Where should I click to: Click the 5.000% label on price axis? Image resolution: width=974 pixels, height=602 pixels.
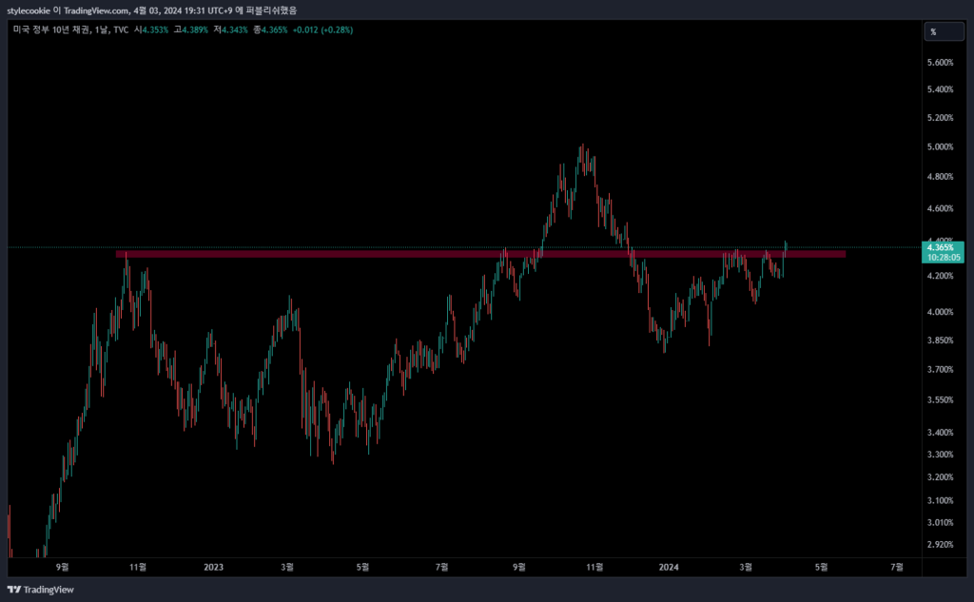pos(939,147)
